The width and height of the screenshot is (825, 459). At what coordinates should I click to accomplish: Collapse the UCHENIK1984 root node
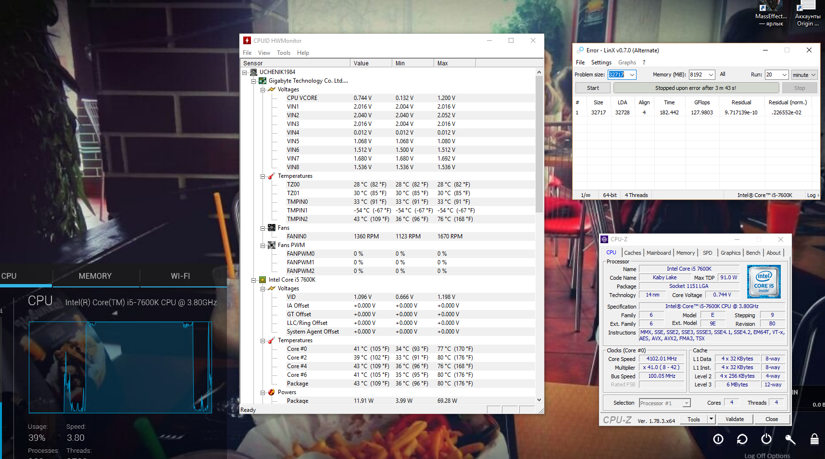[x=244, y=73]
